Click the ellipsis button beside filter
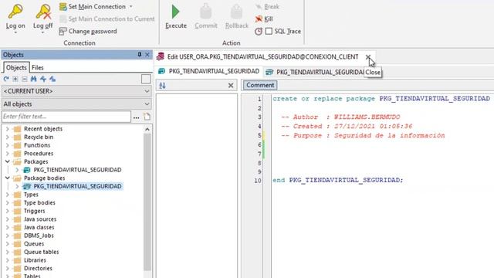 136,117
